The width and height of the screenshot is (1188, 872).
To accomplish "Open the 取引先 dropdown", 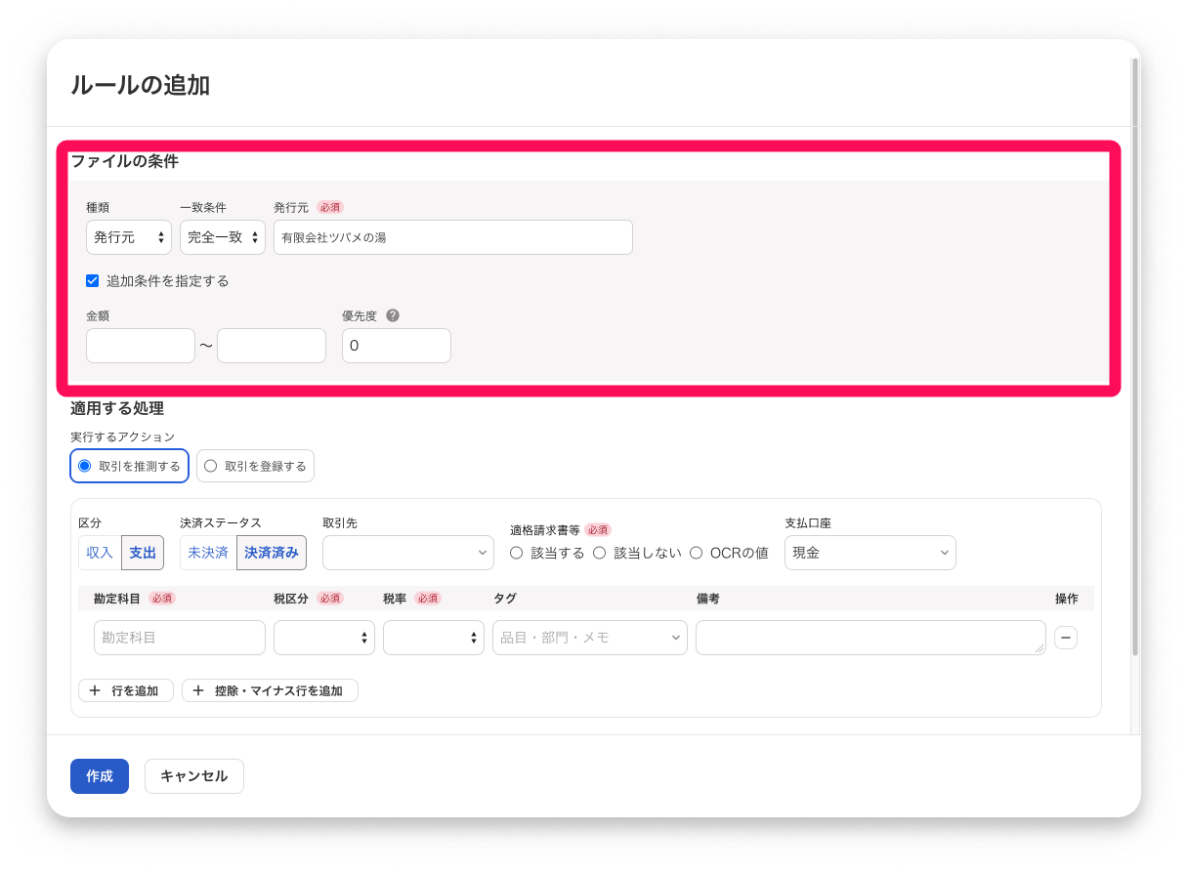I will 408,553.
